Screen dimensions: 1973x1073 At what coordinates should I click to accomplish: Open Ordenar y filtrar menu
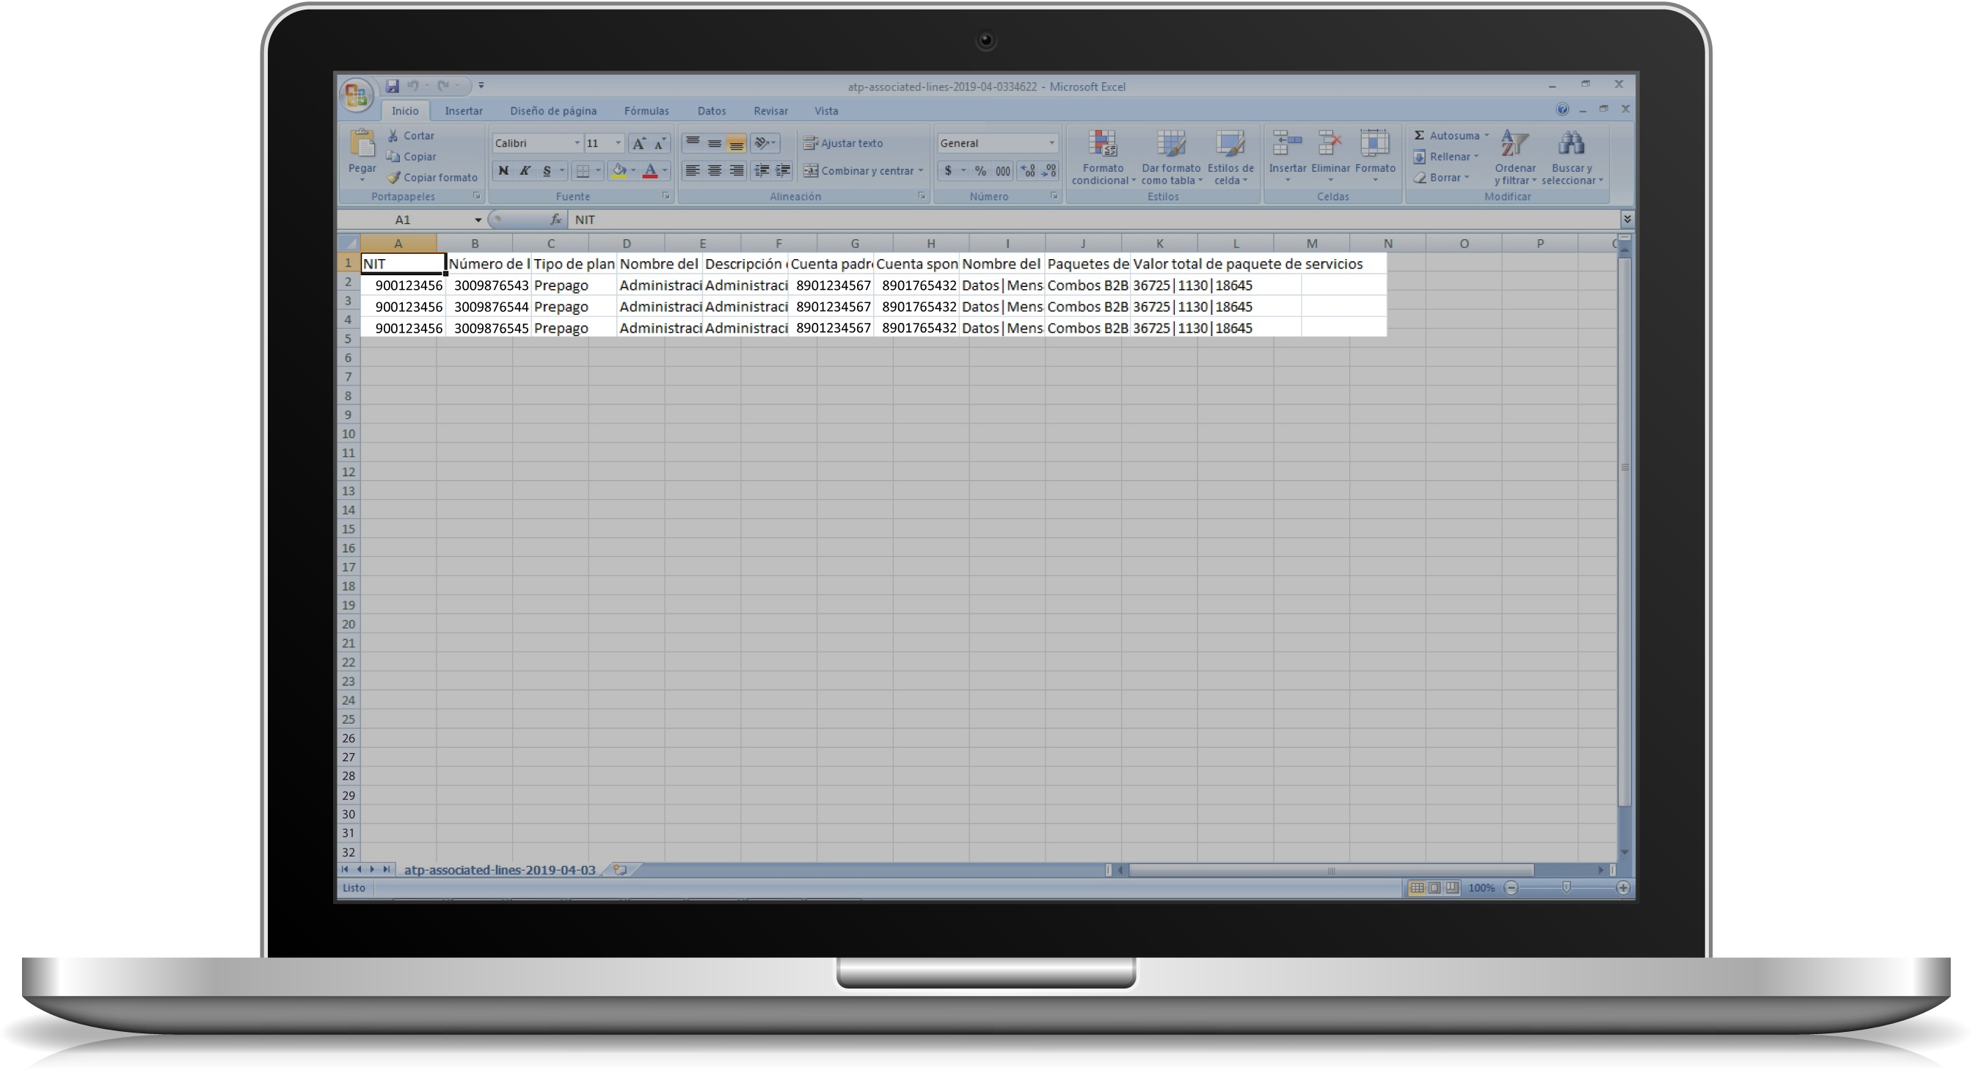pos(1515,157)
